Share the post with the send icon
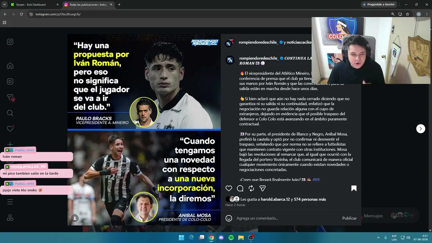The image size is (432, 243). click(263, 188)
